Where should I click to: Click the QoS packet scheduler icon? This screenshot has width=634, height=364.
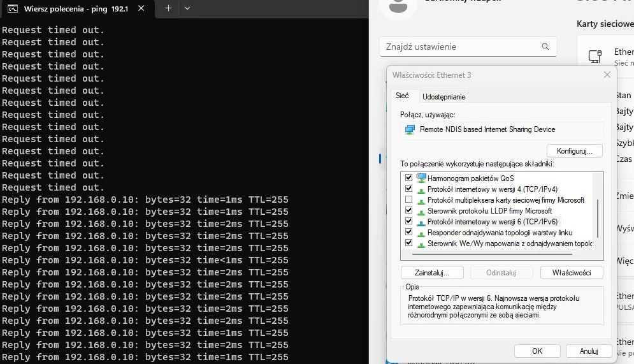(421, 178)
